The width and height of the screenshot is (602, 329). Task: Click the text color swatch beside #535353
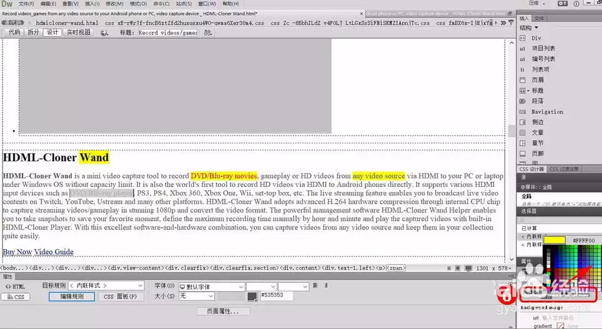point(252,297)
